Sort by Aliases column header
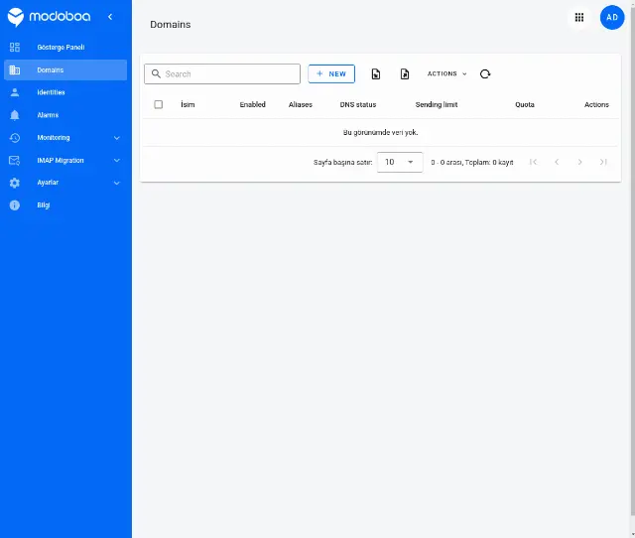The image size is (635, 538). click(300, 104)
